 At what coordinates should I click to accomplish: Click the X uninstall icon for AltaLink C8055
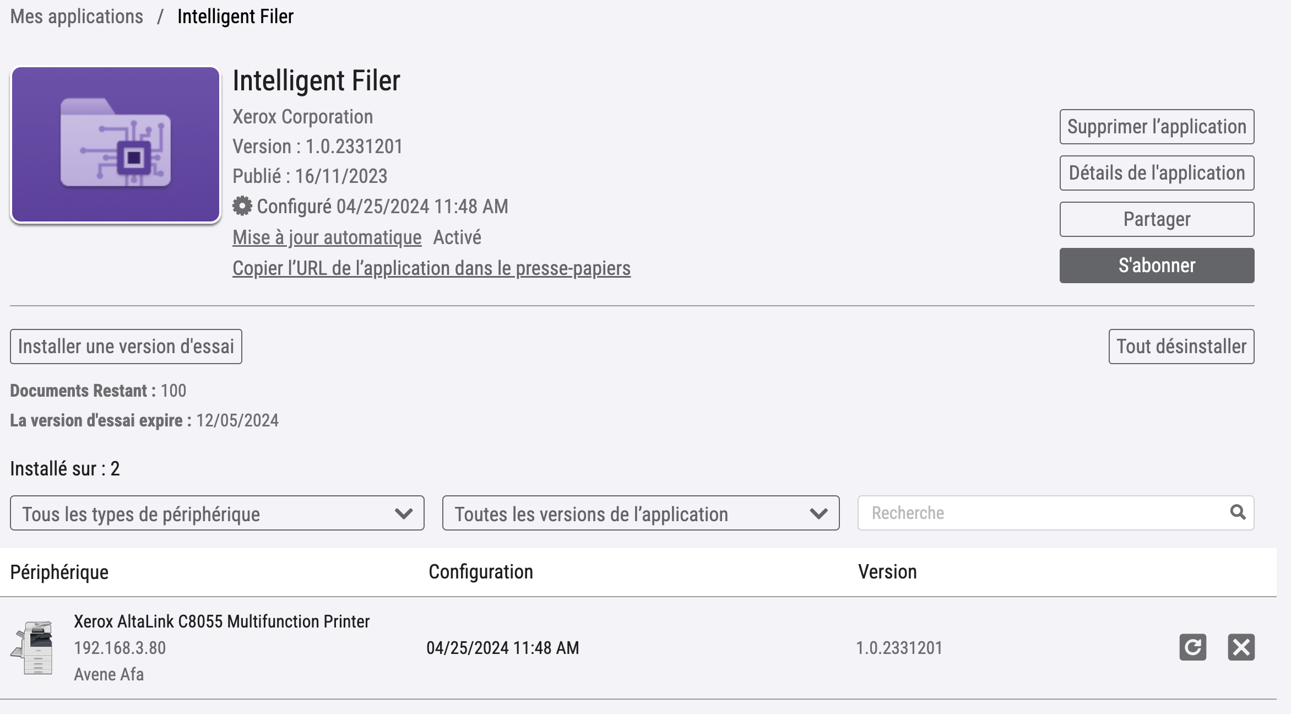click(x=1241, y=647)
